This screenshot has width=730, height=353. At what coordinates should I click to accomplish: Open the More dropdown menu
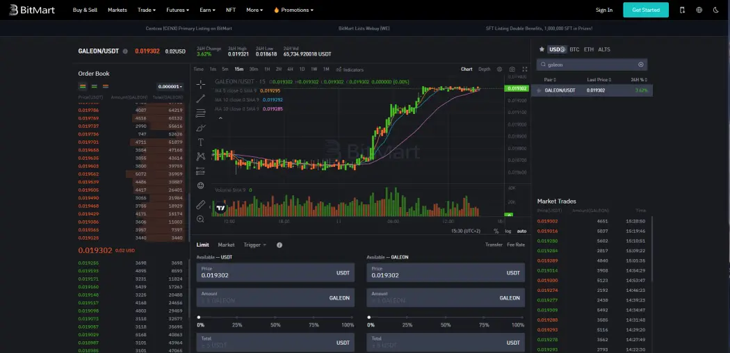click(254, 10)
